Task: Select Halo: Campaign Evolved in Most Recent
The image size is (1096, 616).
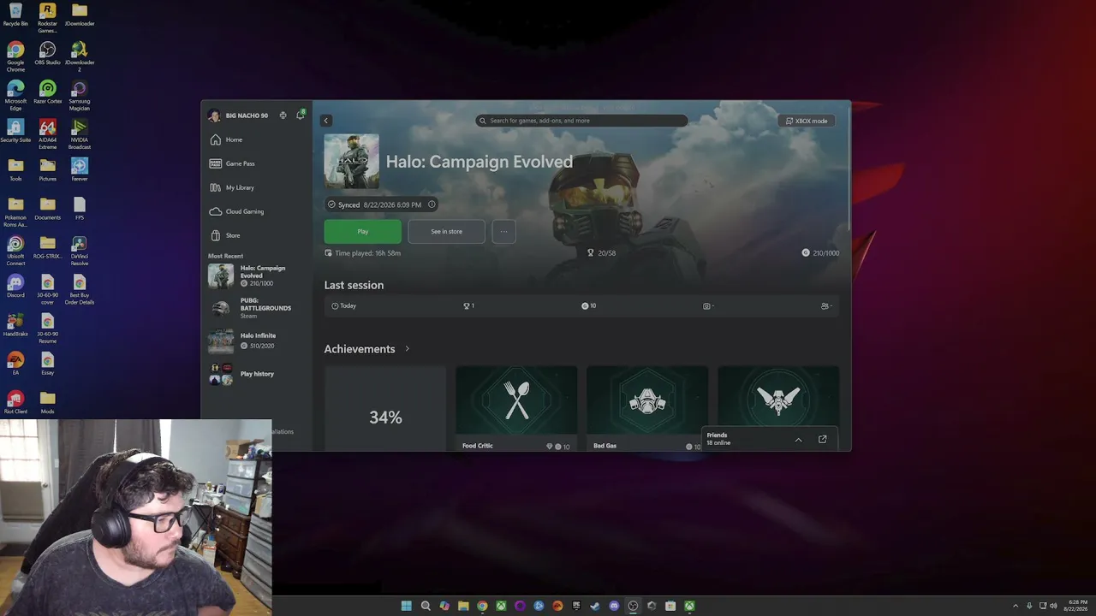Action: pos(257,275)
